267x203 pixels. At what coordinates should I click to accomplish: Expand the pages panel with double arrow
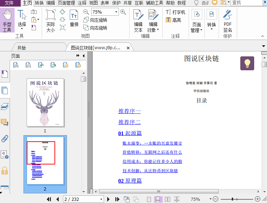(78, 56)
